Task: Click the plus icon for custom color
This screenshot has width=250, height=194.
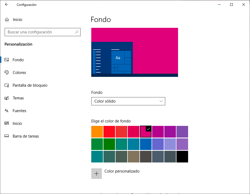Action: tap(97, 174)
